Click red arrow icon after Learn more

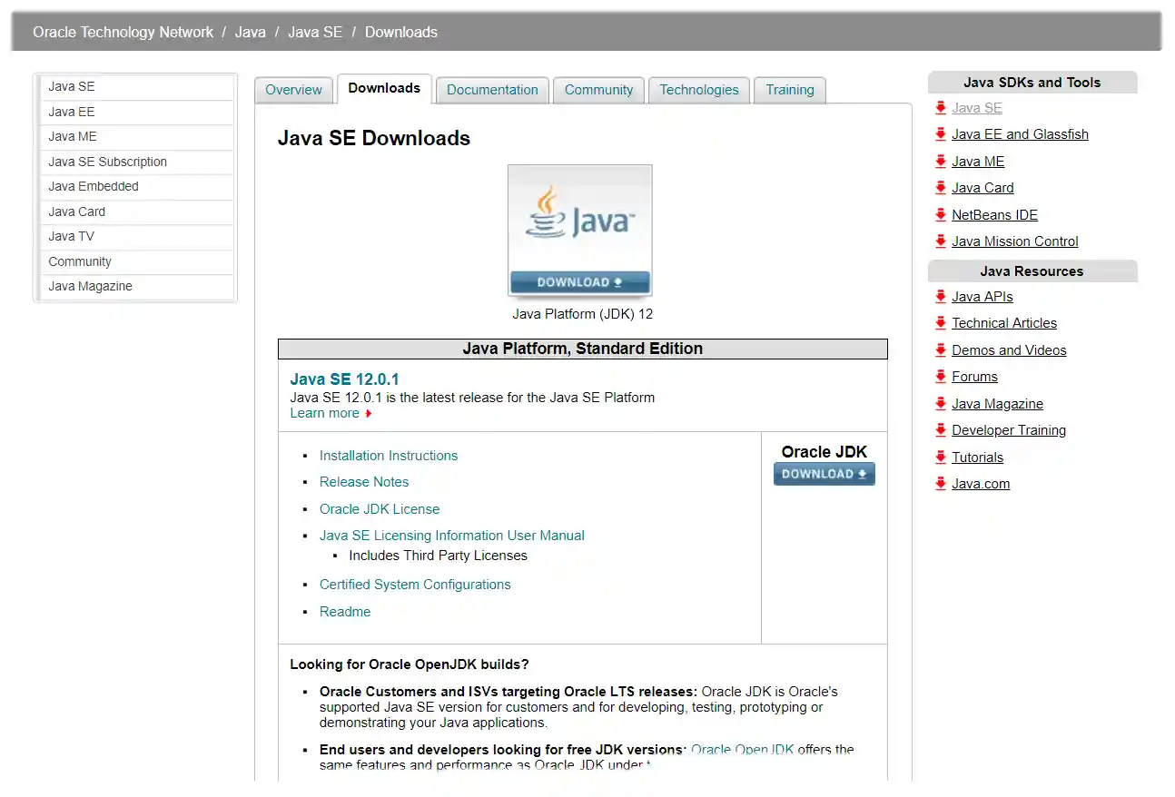(x=367, y=412)
